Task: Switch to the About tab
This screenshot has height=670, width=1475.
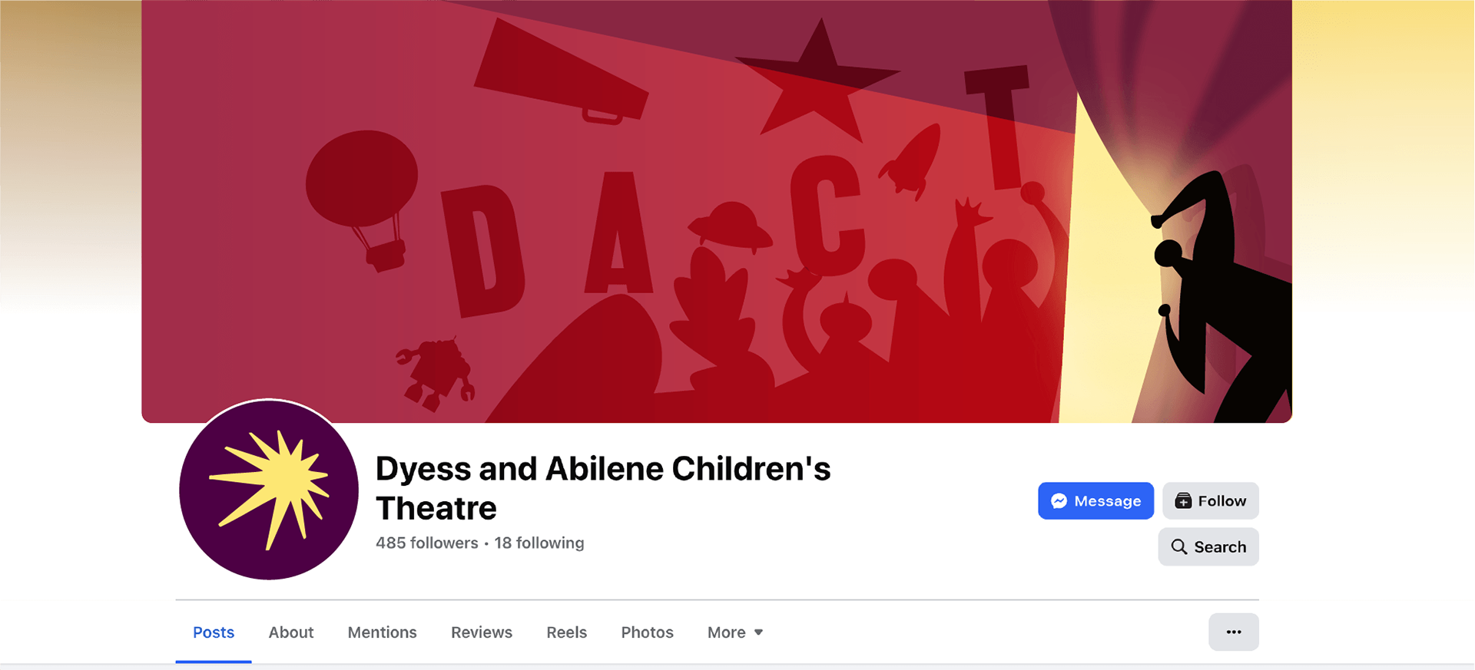Action: click(x=291, y=632)
